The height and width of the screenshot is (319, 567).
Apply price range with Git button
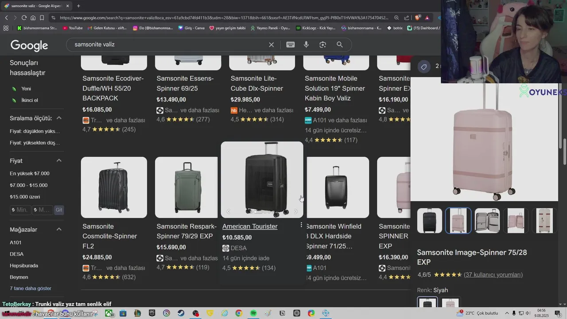pos(59,210)
